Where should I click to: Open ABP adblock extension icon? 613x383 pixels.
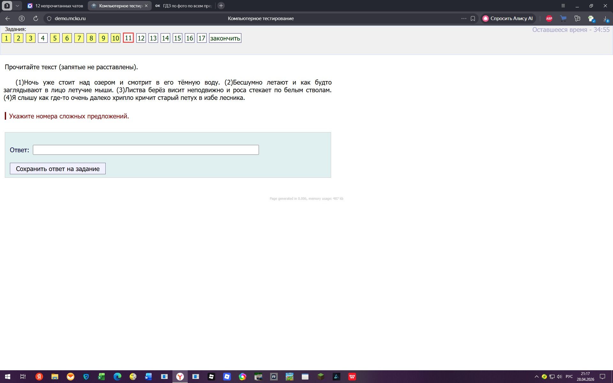click(x=549, y=19)
